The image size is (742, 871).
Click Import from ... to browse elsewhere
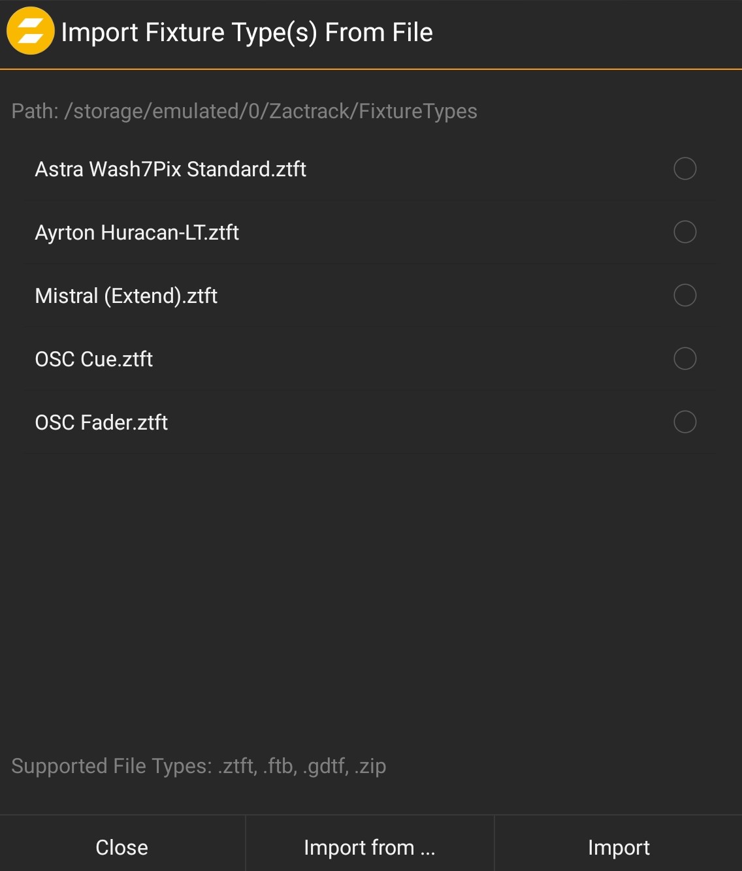(x=368, y=847)
